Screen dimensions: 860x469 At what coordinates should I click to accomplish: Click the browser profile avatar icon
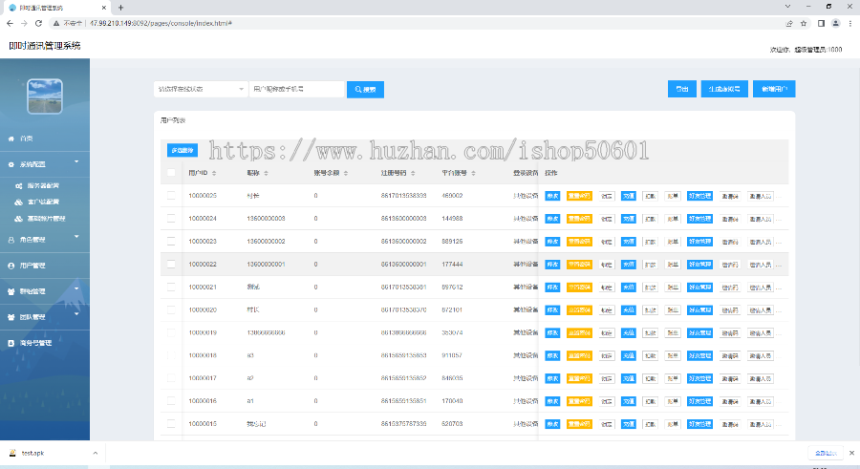[x=836, y=23]
